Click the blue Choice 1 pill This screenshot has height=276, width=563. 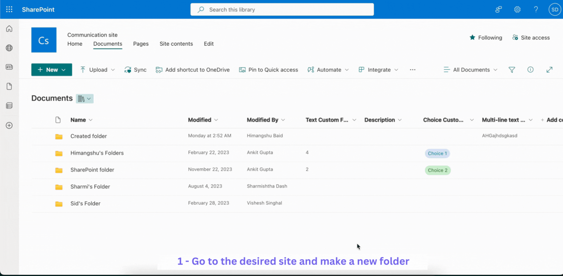pyautogui.click(x=437, y=154)
